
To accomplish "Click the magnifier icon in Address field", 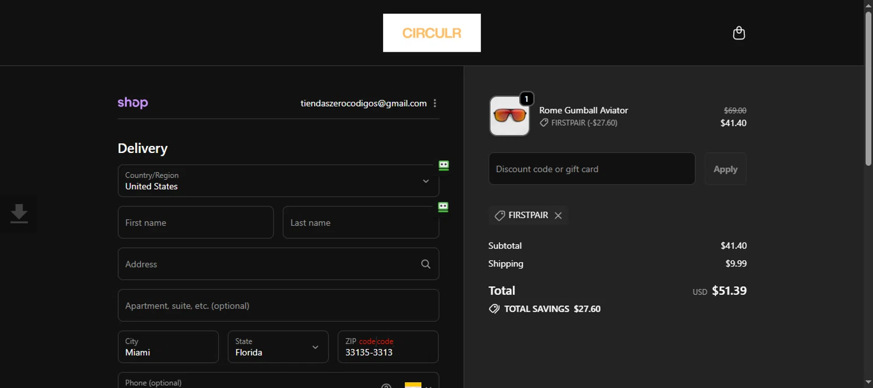I will click(426, 264).
